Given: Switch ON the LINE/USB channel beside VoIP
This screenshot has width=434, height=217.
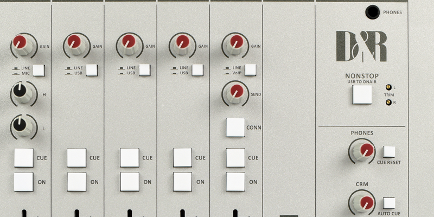Looking at the screenshot, I should (182, 182).
